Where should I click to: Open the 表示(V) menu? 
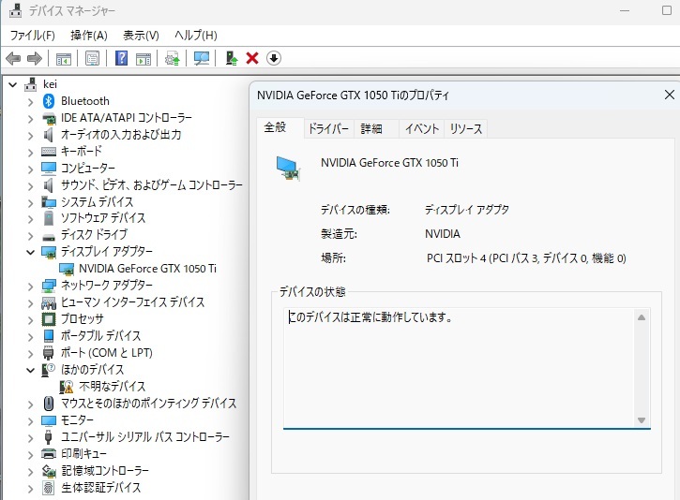(x=141, y=35)
